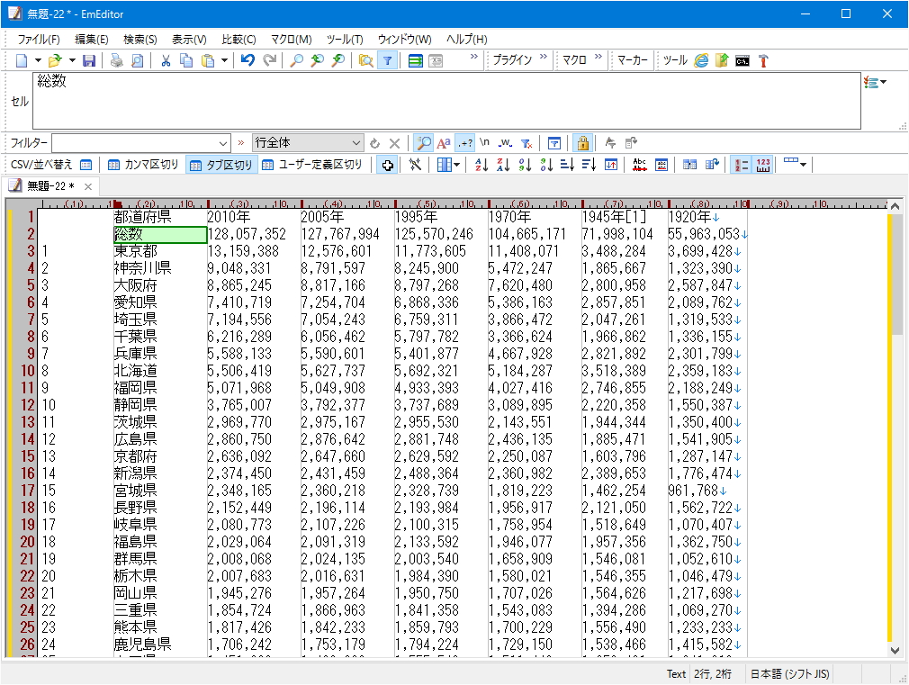
Task: Sort Z to A descending icon
Action: (x=502, y=165)
